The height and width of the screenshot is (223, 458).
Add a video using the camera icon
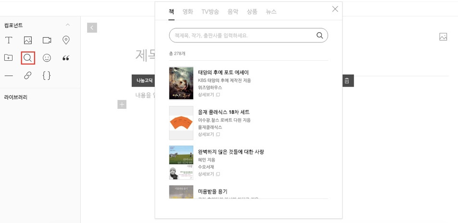[x=47, y=40]
